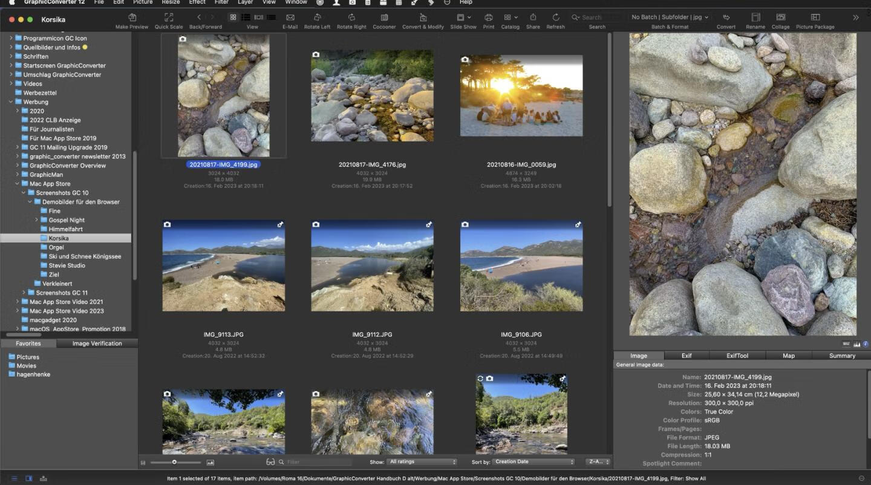Click the pin badge on IMG_9106.JPG thumbnail
Screen dimensions: 871x485
click(578, 224)
